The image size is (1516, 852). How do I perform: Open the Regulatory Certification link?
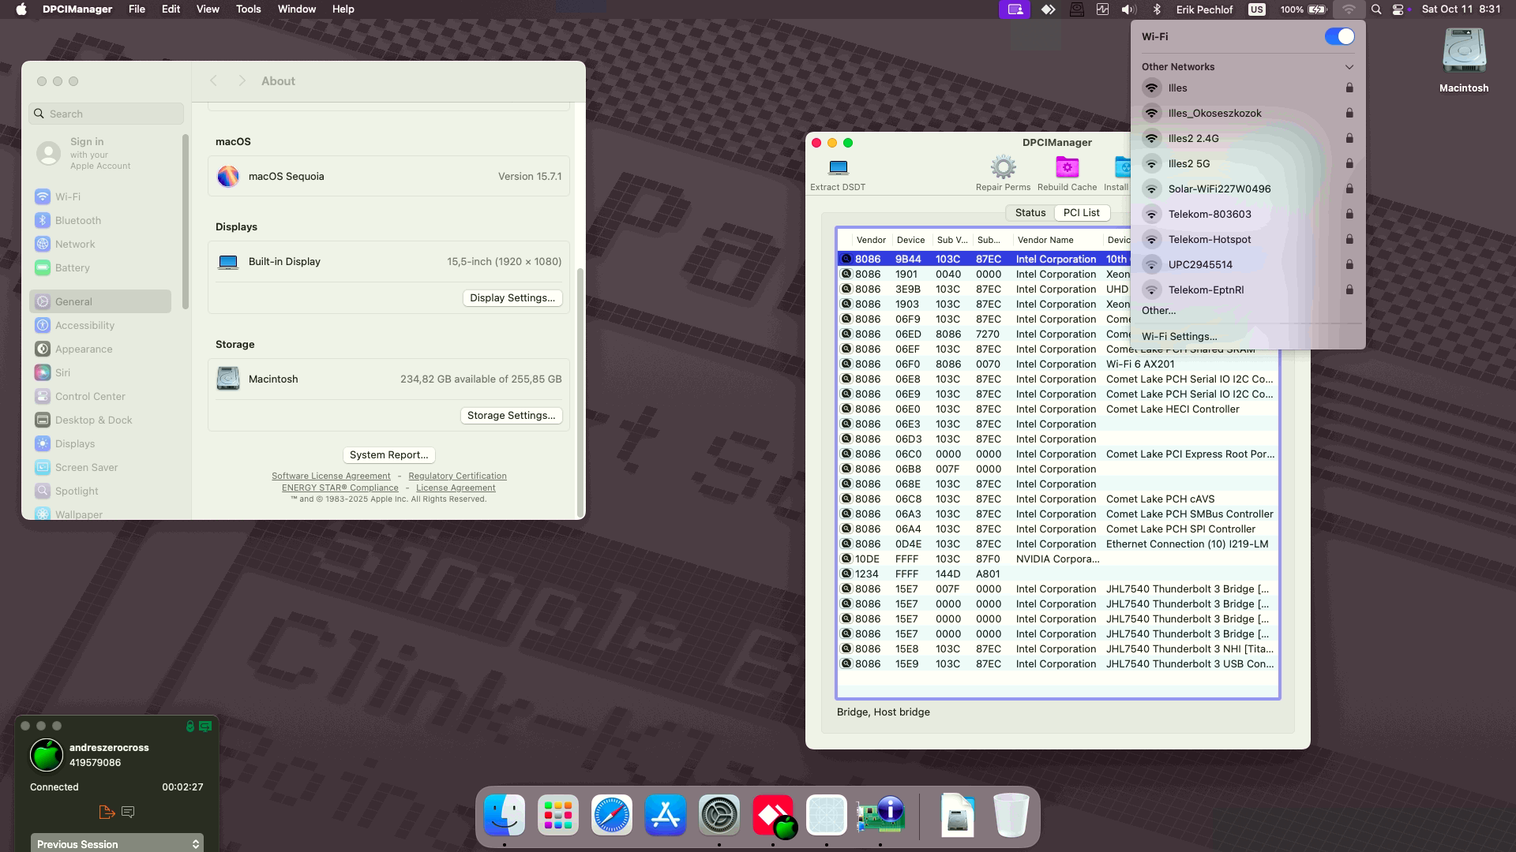point(457,476)
